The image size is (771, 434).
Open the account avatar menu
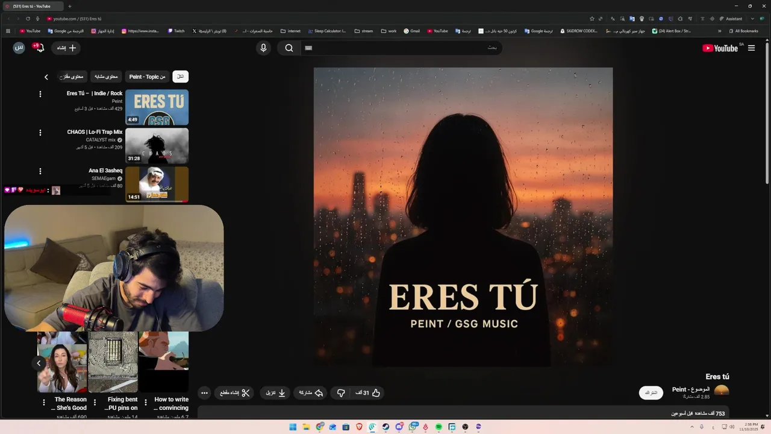pos(19,48)
